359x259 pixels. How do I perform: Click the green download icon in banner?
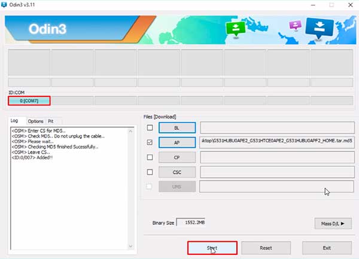pyautogui.click(x=236, y=29)
